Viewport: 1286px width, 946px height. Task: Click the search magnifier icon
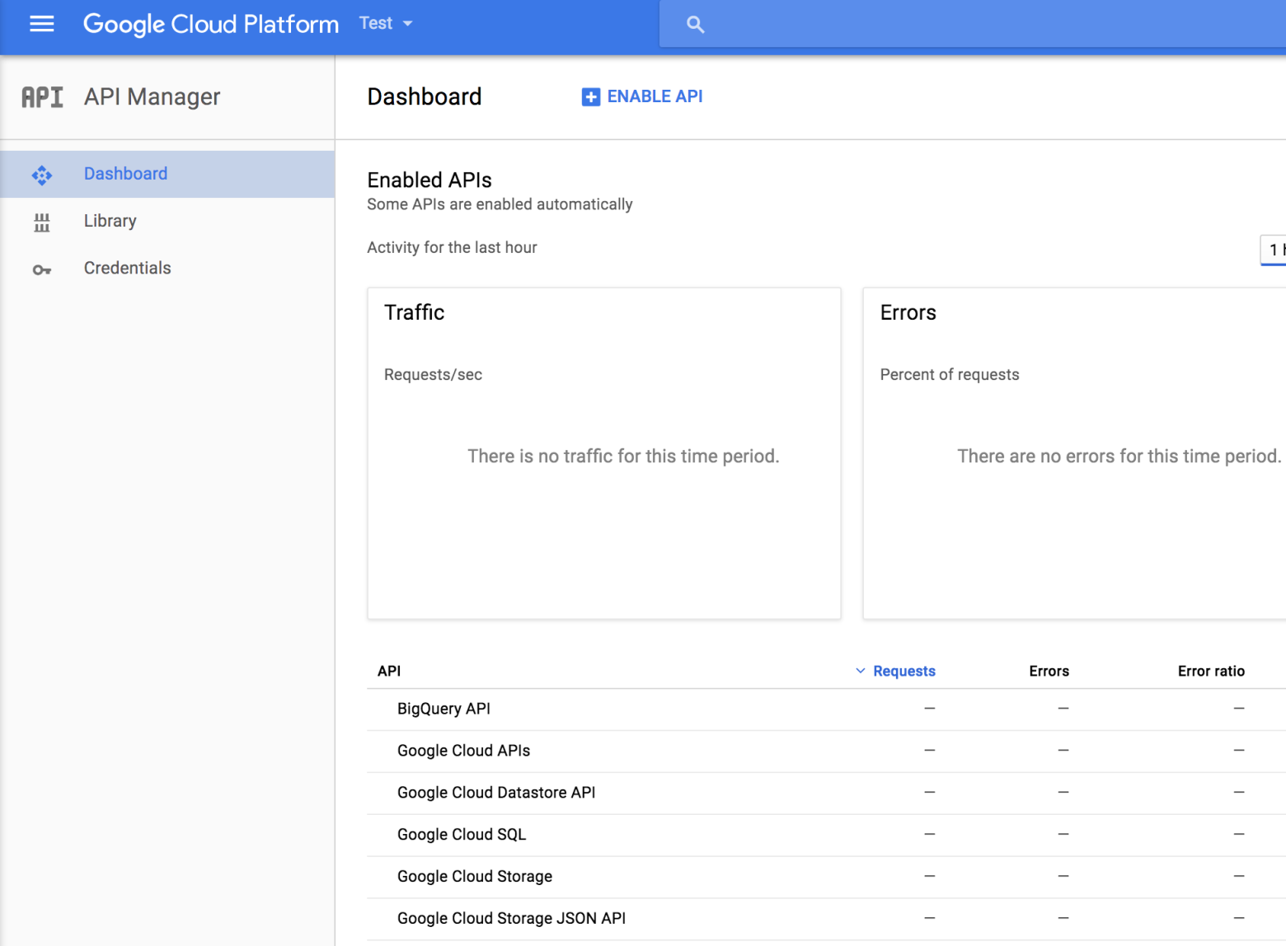tap(695, 25)
